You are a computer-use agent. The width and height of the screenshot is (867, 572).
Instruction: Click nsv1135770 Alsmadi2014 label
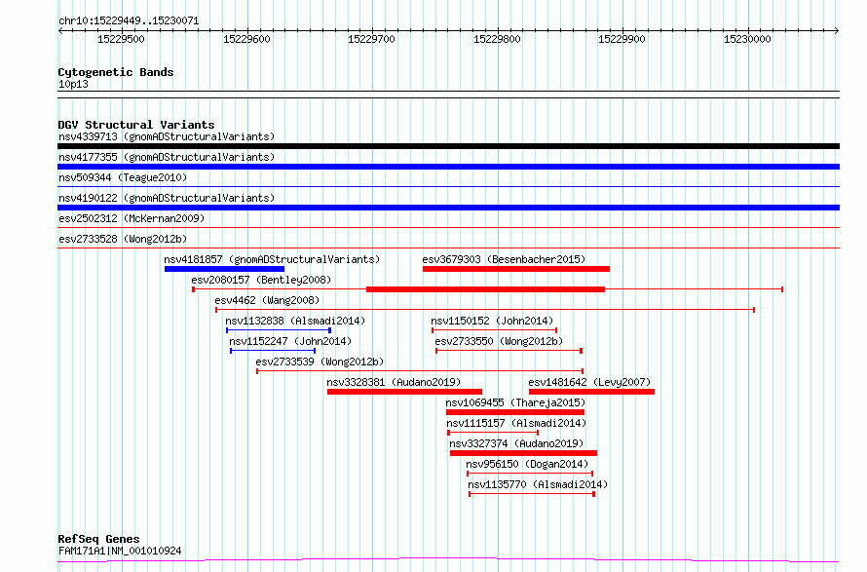point(538,484)
